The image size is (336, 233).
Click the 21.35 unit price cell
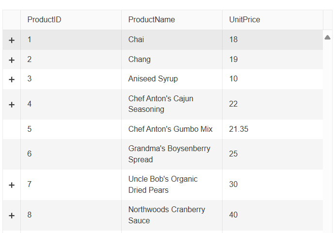coord(239,129)
